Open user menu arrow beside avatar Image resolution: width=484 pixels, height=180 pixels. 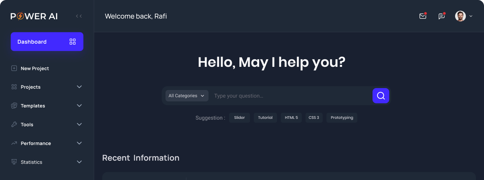point(471,16)
